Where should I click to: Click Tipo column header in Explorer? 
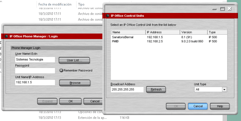tap(81, 4)
